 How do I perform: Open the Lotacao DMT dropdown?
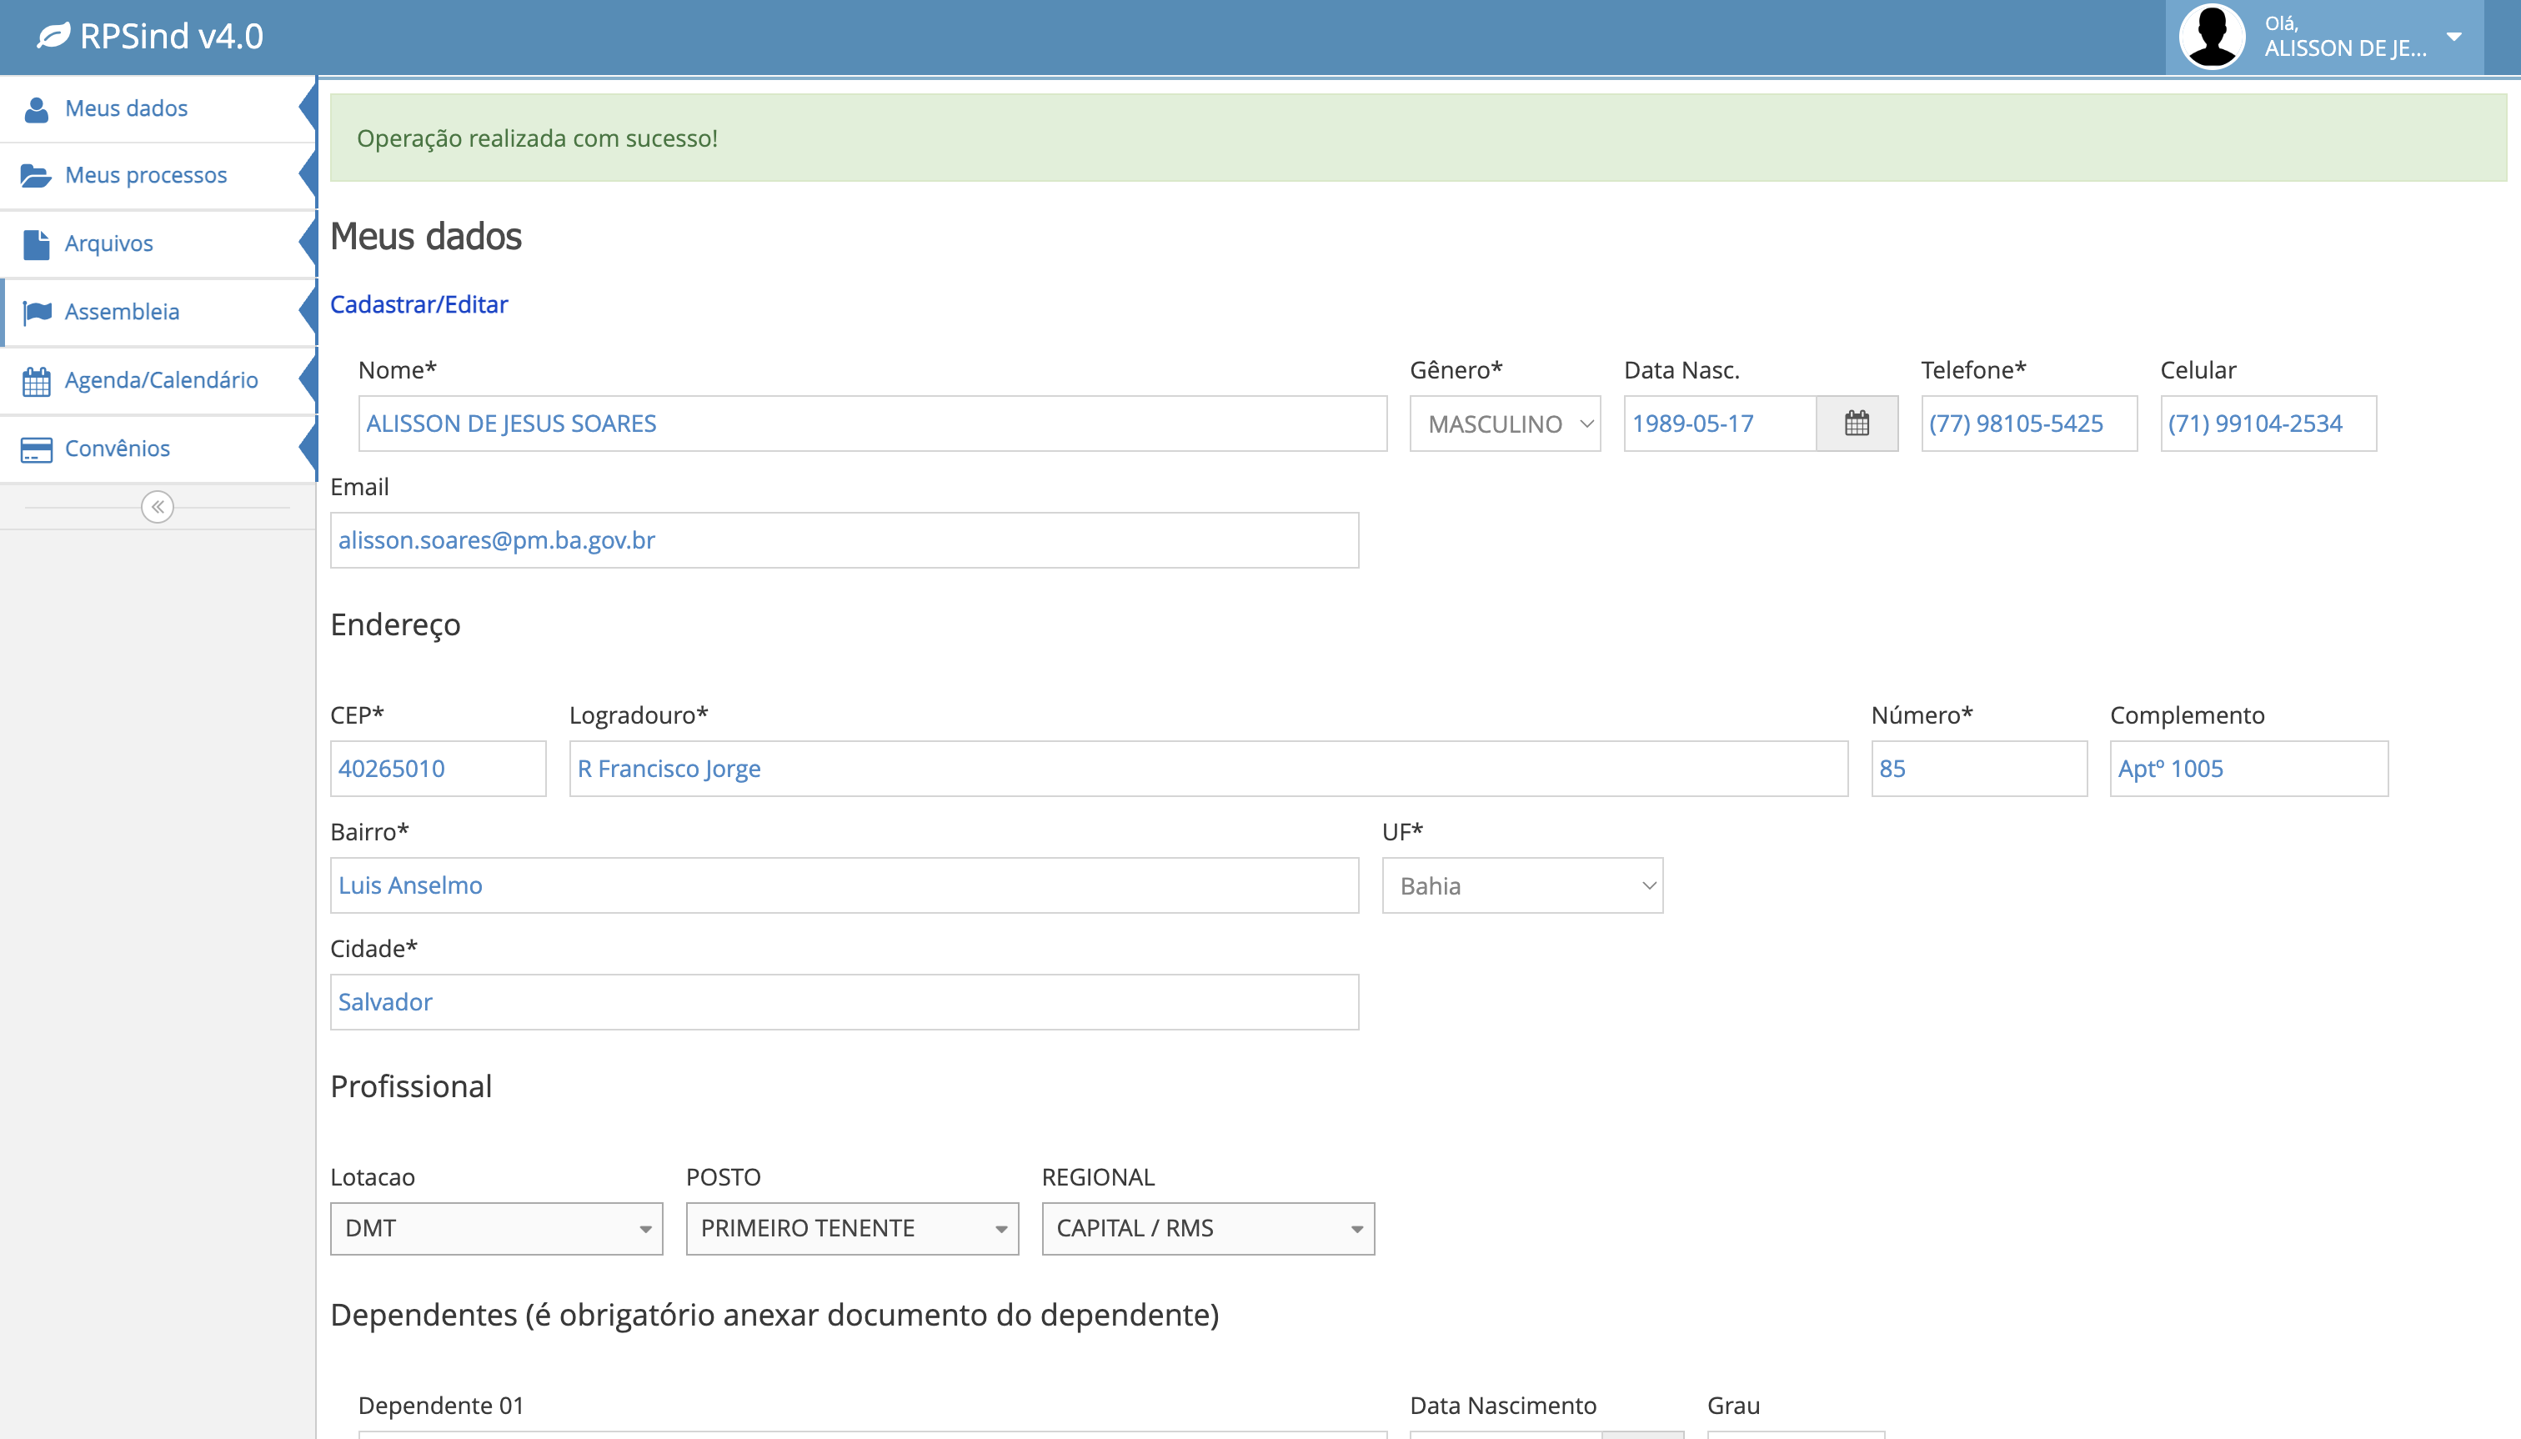tap(496, 1229)
